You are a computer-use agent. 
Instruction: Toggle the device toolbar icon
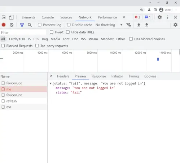[11, 17]
